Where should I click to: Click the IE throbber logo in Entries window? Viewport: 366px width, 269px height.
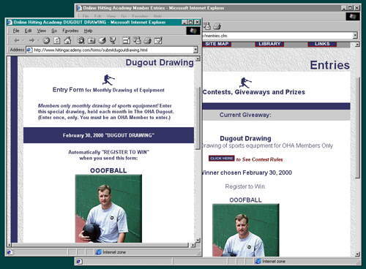pos(353,17)
